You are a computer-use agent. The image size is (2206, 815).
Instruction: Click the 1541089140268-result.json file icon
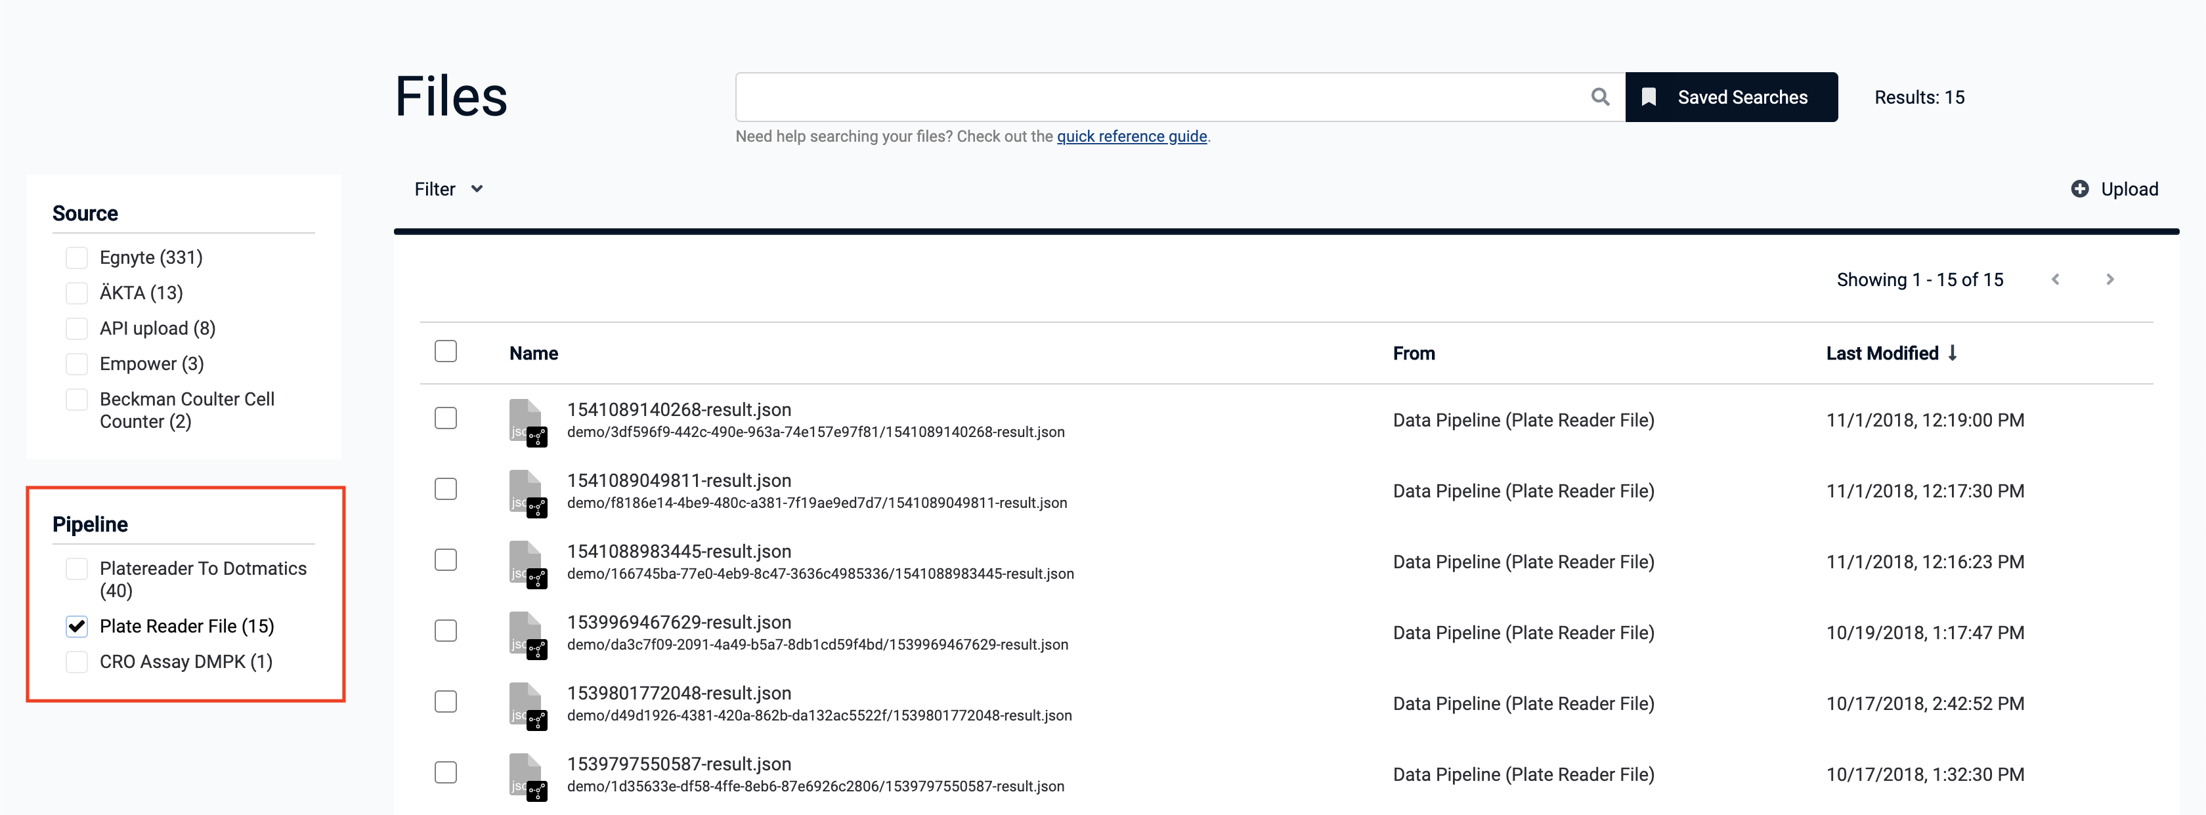pos(527,421)
